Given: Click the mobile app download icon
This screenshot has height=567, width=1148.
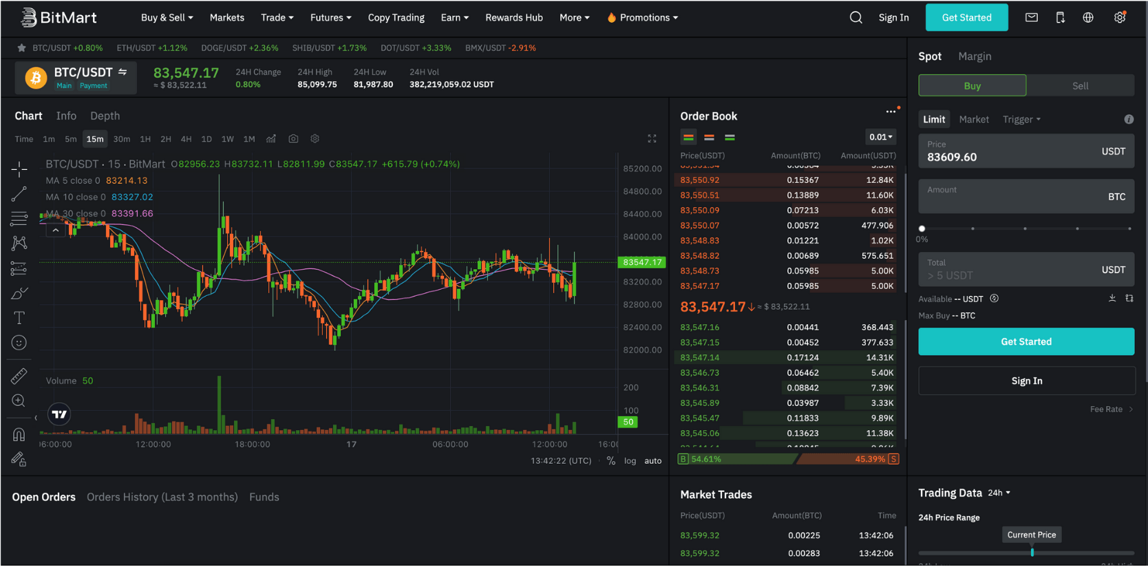Looking at the screenshot, I should click(x=1060, y=18).
